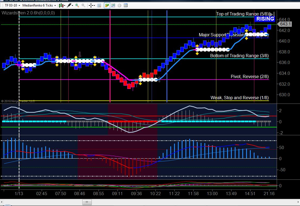Open the chart Properties icon
The image size is (300, 206).
click(126, 5)
